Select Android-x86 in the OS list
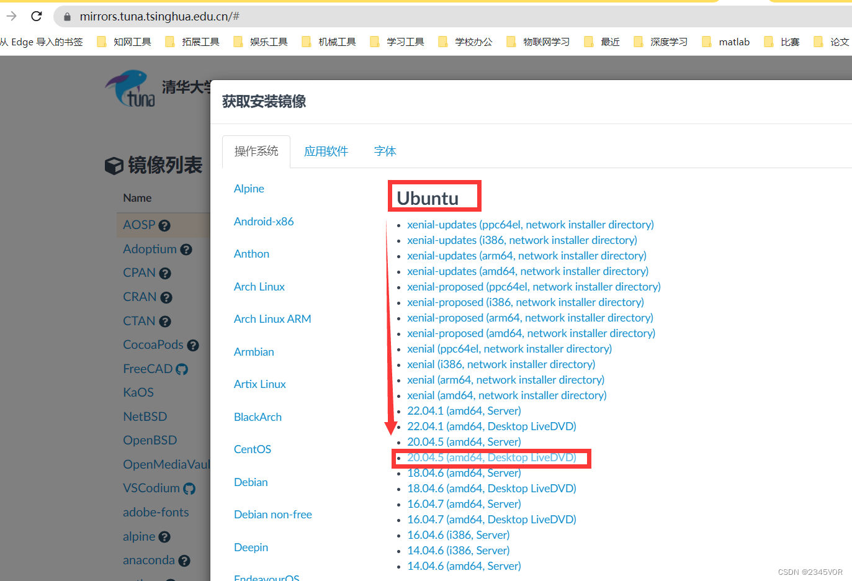Viewport: 852px width, 581px height. (x=264, y=222)
